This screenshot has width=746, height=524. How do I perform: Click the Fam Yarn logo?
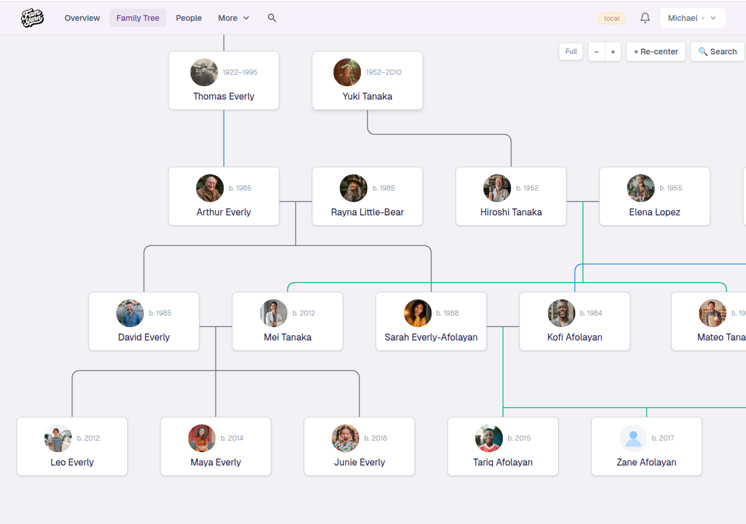[32, 18]
